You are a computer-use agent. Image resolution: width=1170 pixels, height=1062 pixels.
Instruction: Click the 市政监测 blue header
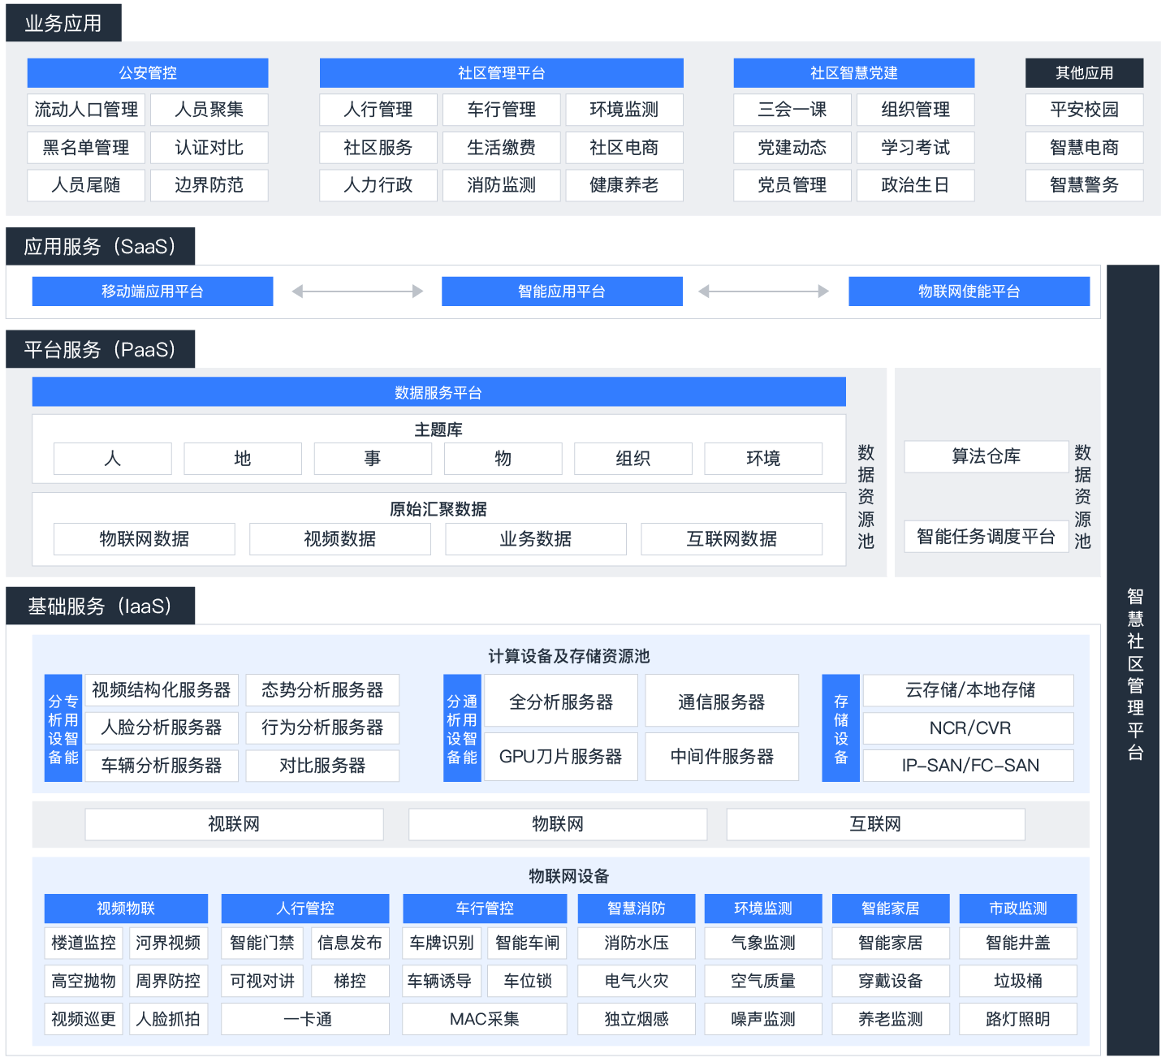(x=1018, y=909)
